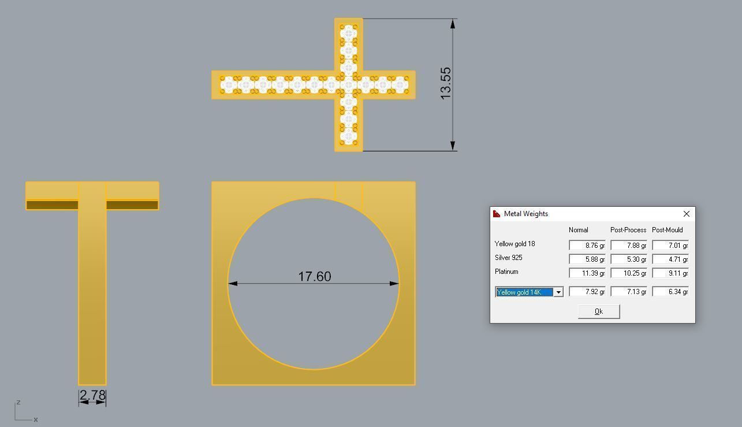Click the Platinum label
The image size is (742, 427).
pyautogui.click(x=506, y=272)
